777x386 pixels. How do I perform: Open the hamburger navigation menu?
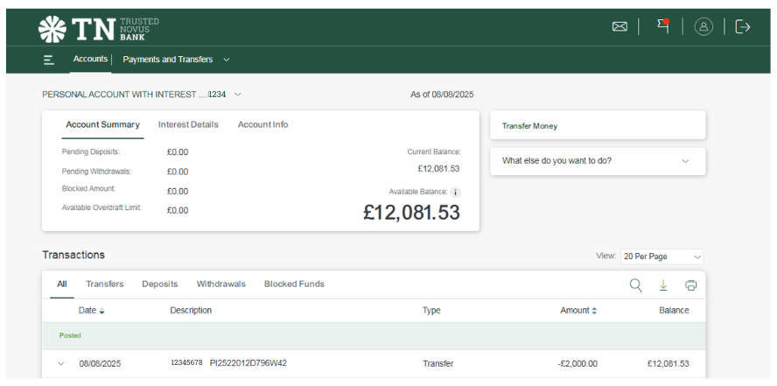point(49,60)
